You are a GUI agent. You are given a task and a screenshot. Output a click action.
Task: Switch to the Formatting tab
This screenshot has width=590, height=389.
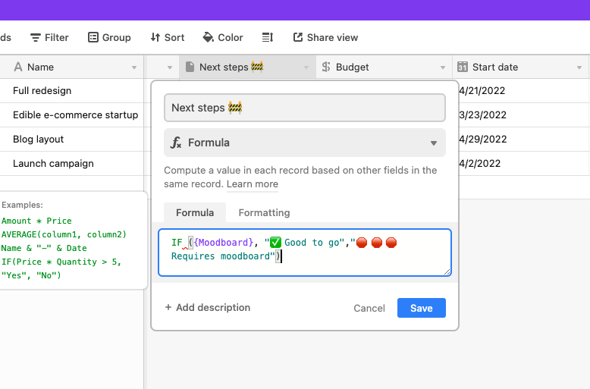pos(264,213)
